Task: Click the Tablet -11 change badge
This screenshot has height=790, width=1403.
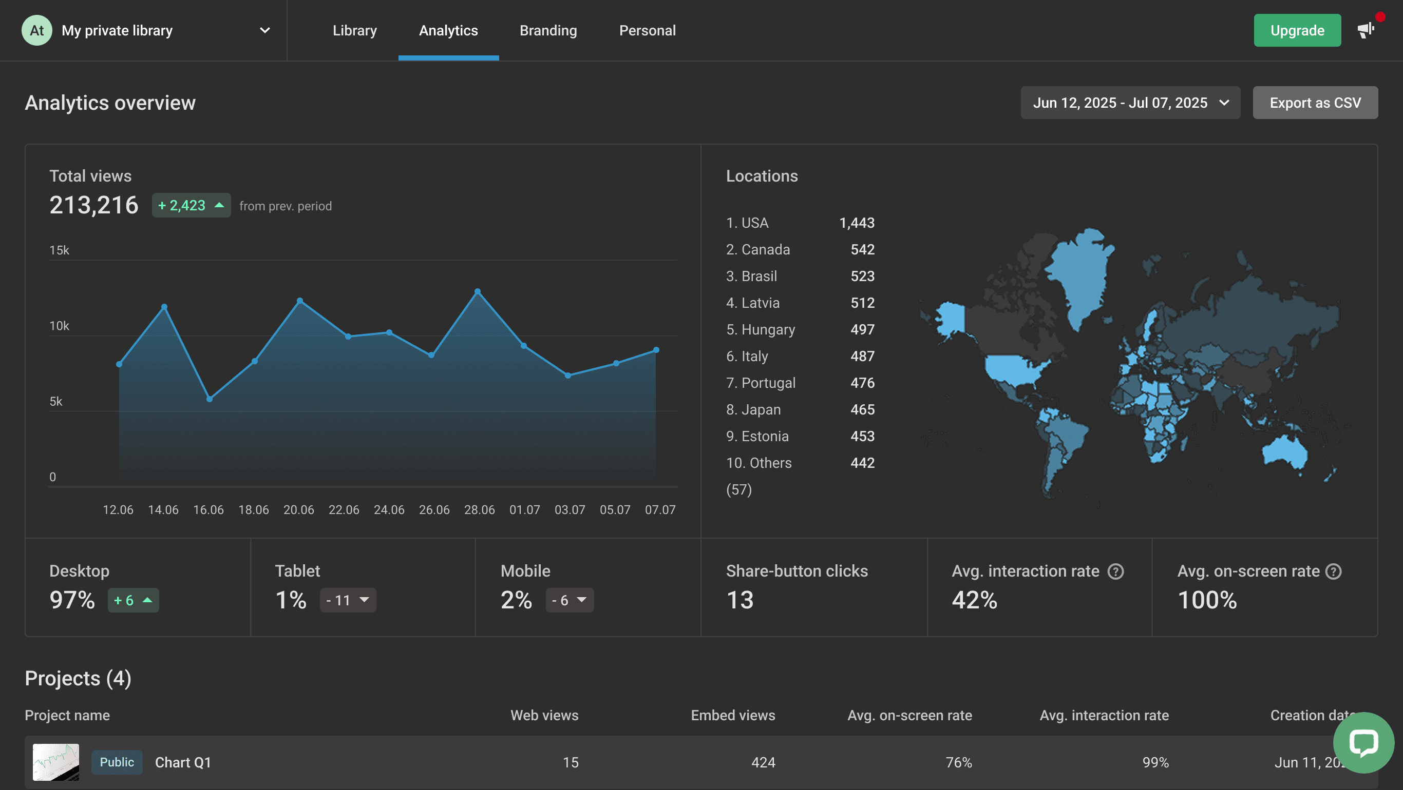Action: point(348,600)
